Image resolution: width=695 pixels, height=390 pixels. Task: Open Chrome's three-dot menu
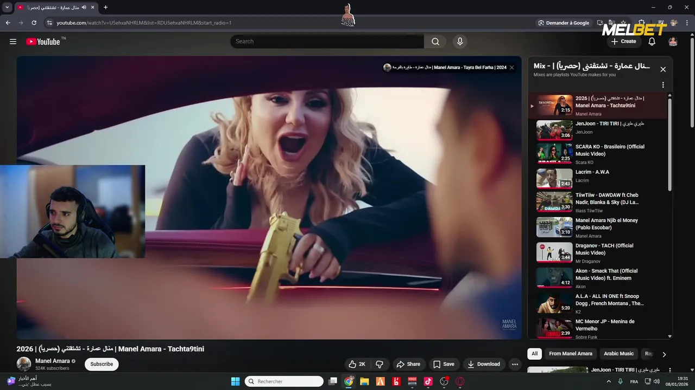pyautogui.click(x=687, y=23)
